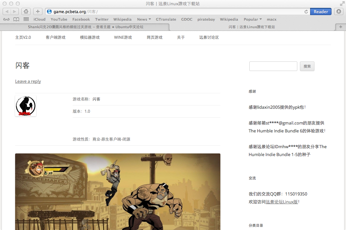
Task: Select the 闪客 | 远景Linux游戏下载站 tab
Action: pyautogui.click(x=252, y=27)
